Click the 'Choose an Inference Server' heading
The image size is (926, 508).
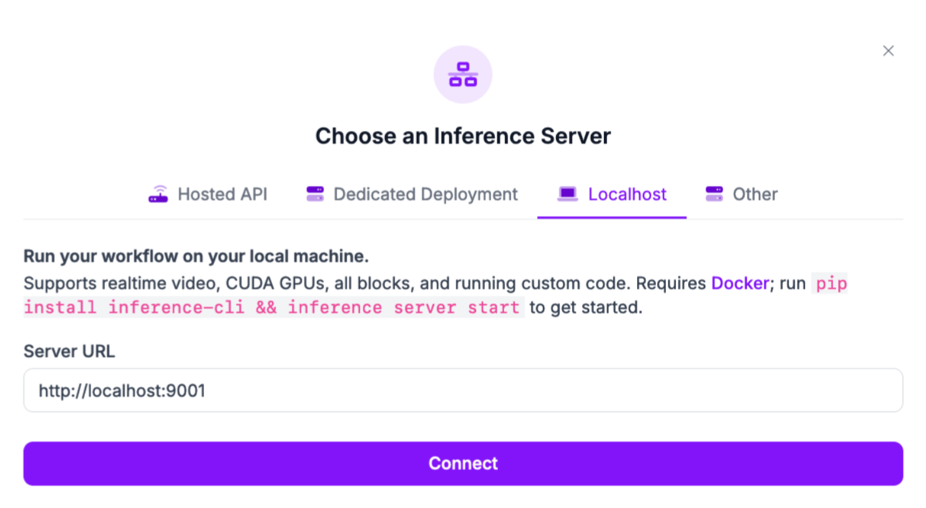[462, 136]
